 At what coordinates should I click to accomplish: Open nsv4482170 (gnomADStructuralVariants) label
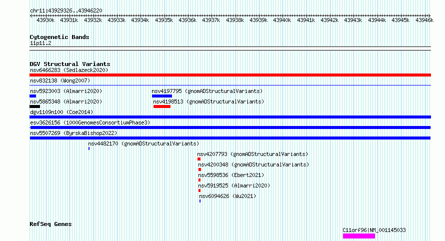tap(143, 143)
